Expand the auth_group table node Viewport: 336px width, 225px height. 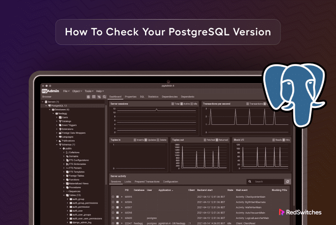coord(67,199)
